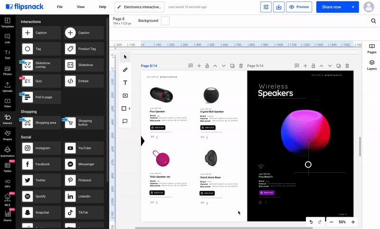The height and width of the screenshot is (229, 380).
Task: Move page 8 down with the chevron
Action: (224, 66)
